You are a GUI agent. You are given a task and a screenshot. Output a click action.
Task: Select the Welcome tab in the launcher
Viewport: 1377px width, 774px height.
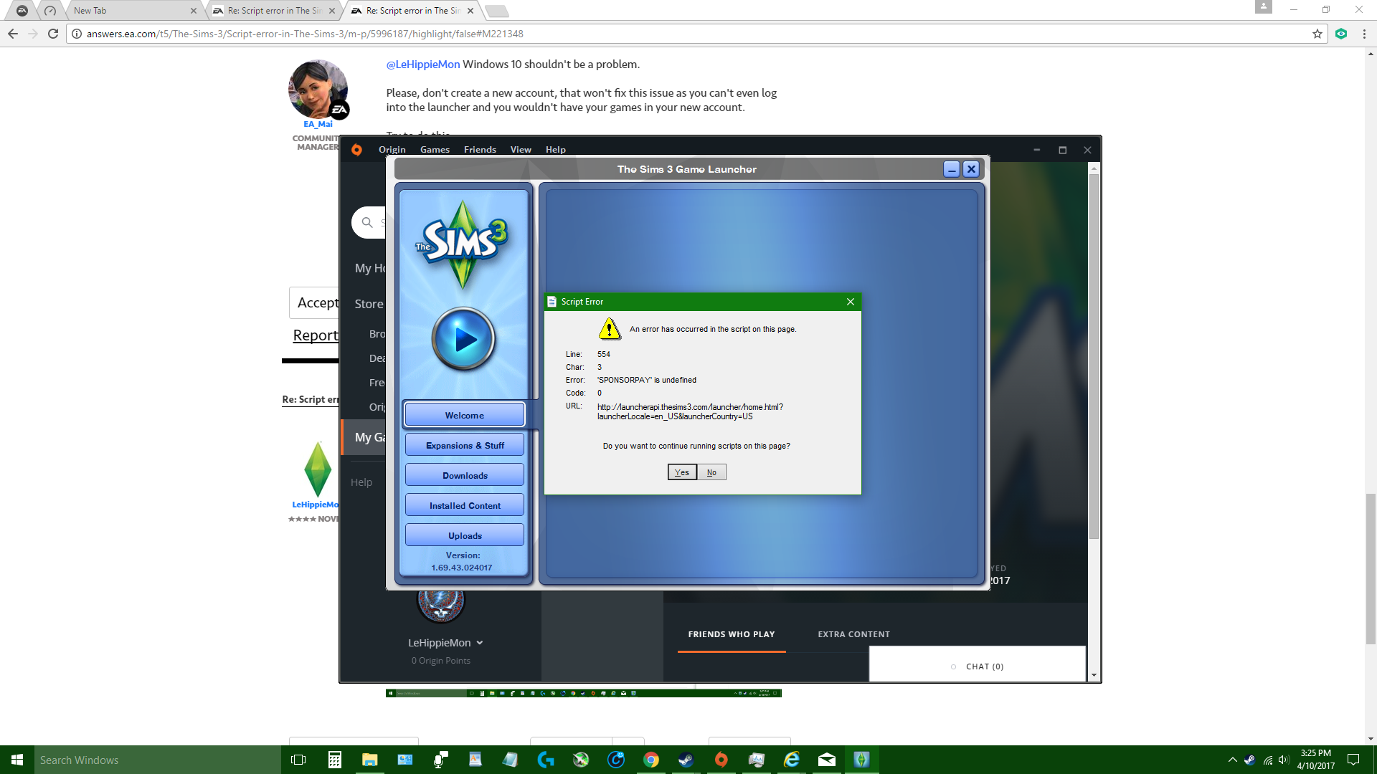(465, 415)
